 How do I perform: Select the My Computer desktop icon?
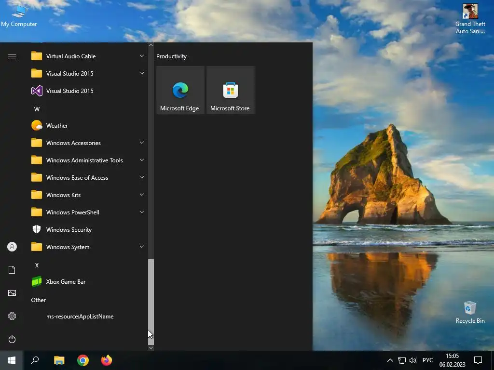tap(19, 15)
